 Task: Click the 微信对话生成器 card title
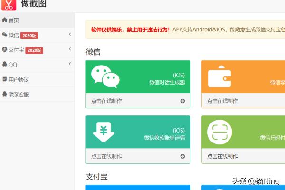click(167, 83)
